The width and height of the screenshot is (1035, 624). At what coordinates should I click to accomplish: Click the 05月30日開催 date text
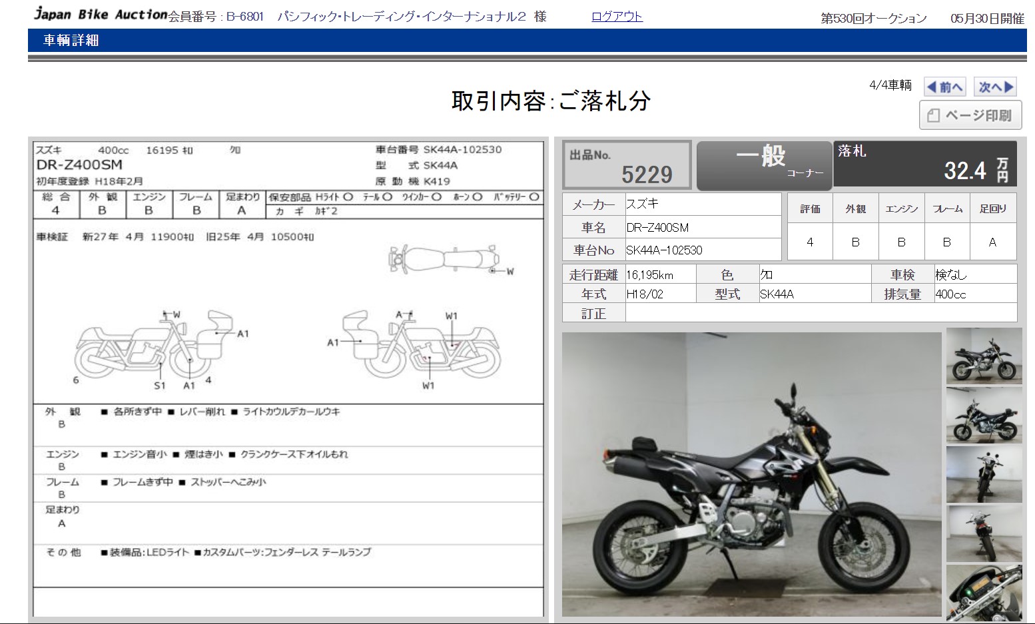pyautogui.click(x=987, y=19)
